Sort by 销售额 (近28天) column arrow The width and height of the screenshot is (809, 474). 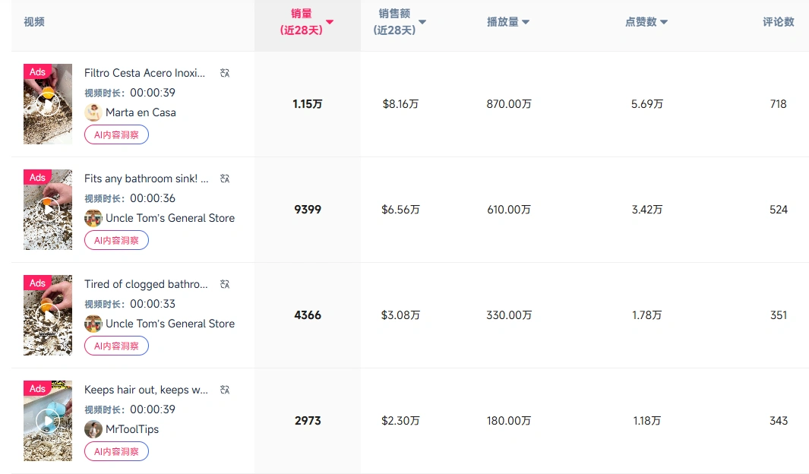tap(422, 22)
